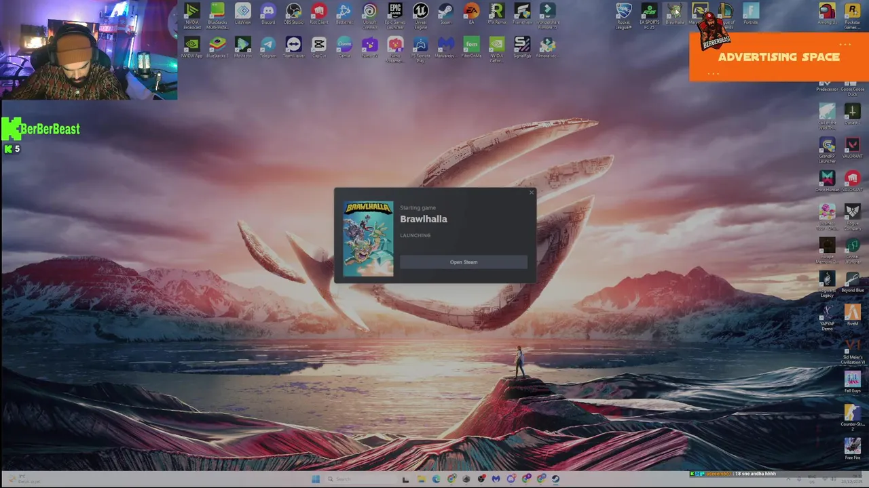Launch TeamViewer from desktop
The width and height of the screenshot is (869, 488).
tap(293, 47)
